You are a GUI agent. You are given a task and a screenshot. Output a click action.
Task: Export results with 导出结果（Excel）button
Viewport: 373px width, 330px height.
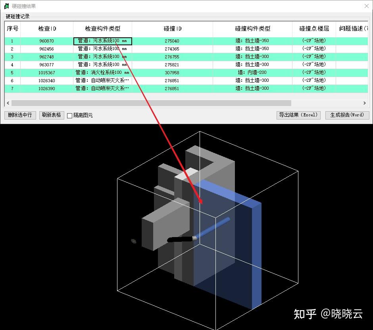[298, 115]
